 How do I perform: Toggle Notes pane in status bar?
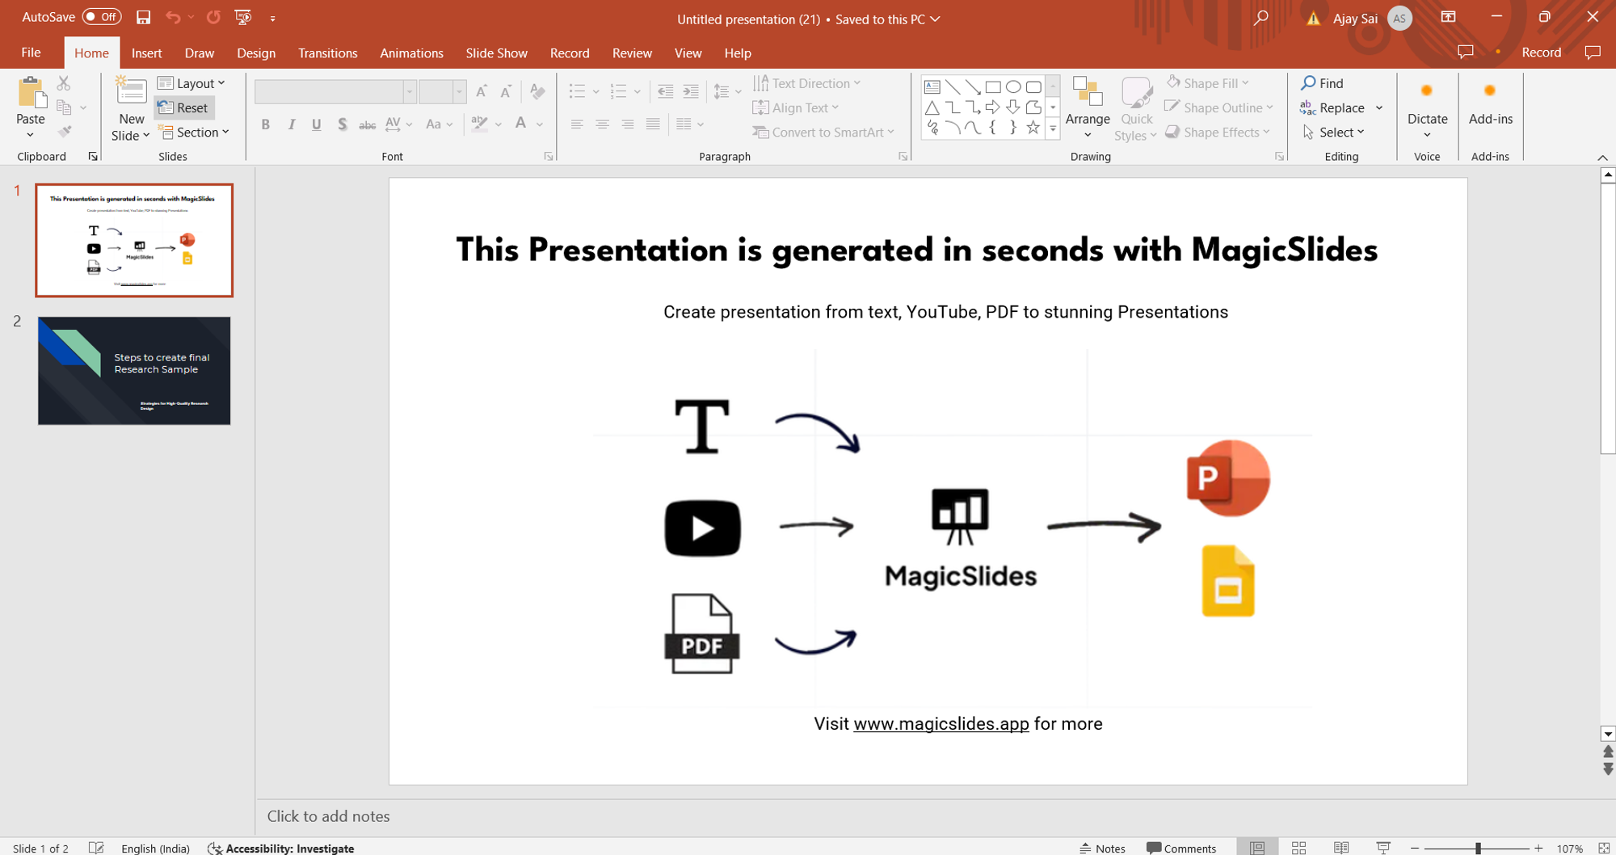pyautogui.click(x=1102, y=848)
